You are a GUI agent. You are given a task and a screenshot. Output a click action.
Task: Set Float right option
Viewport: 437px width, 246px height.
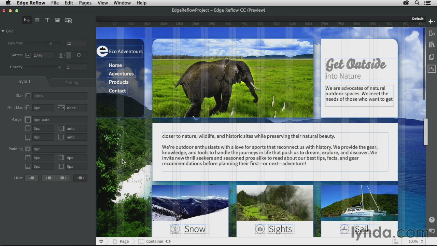(63, 178)
